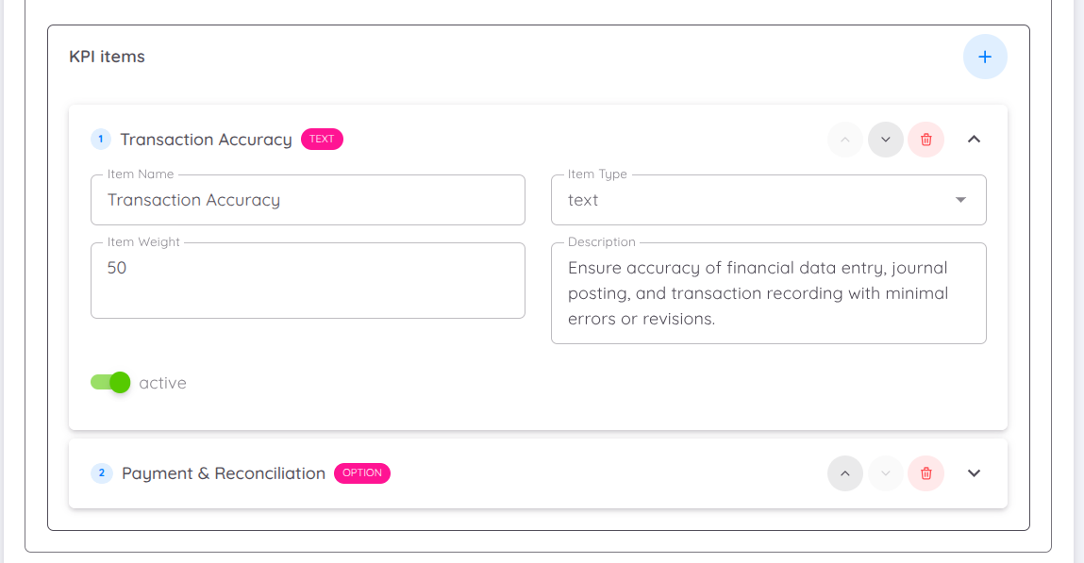Move Payment & Reconciliation item up
Screen dimensions: 1084x563
(x=844, y=473)
